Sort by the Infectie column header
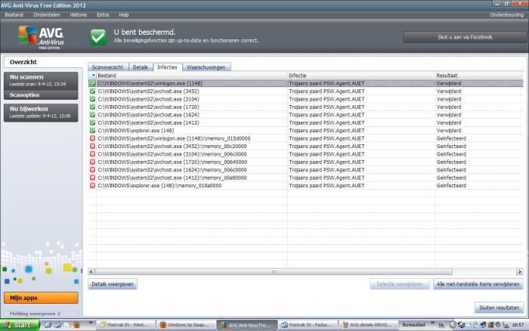The width and height of the screenshot is (529, 331). pyautogui.click(x=361, y=76)
